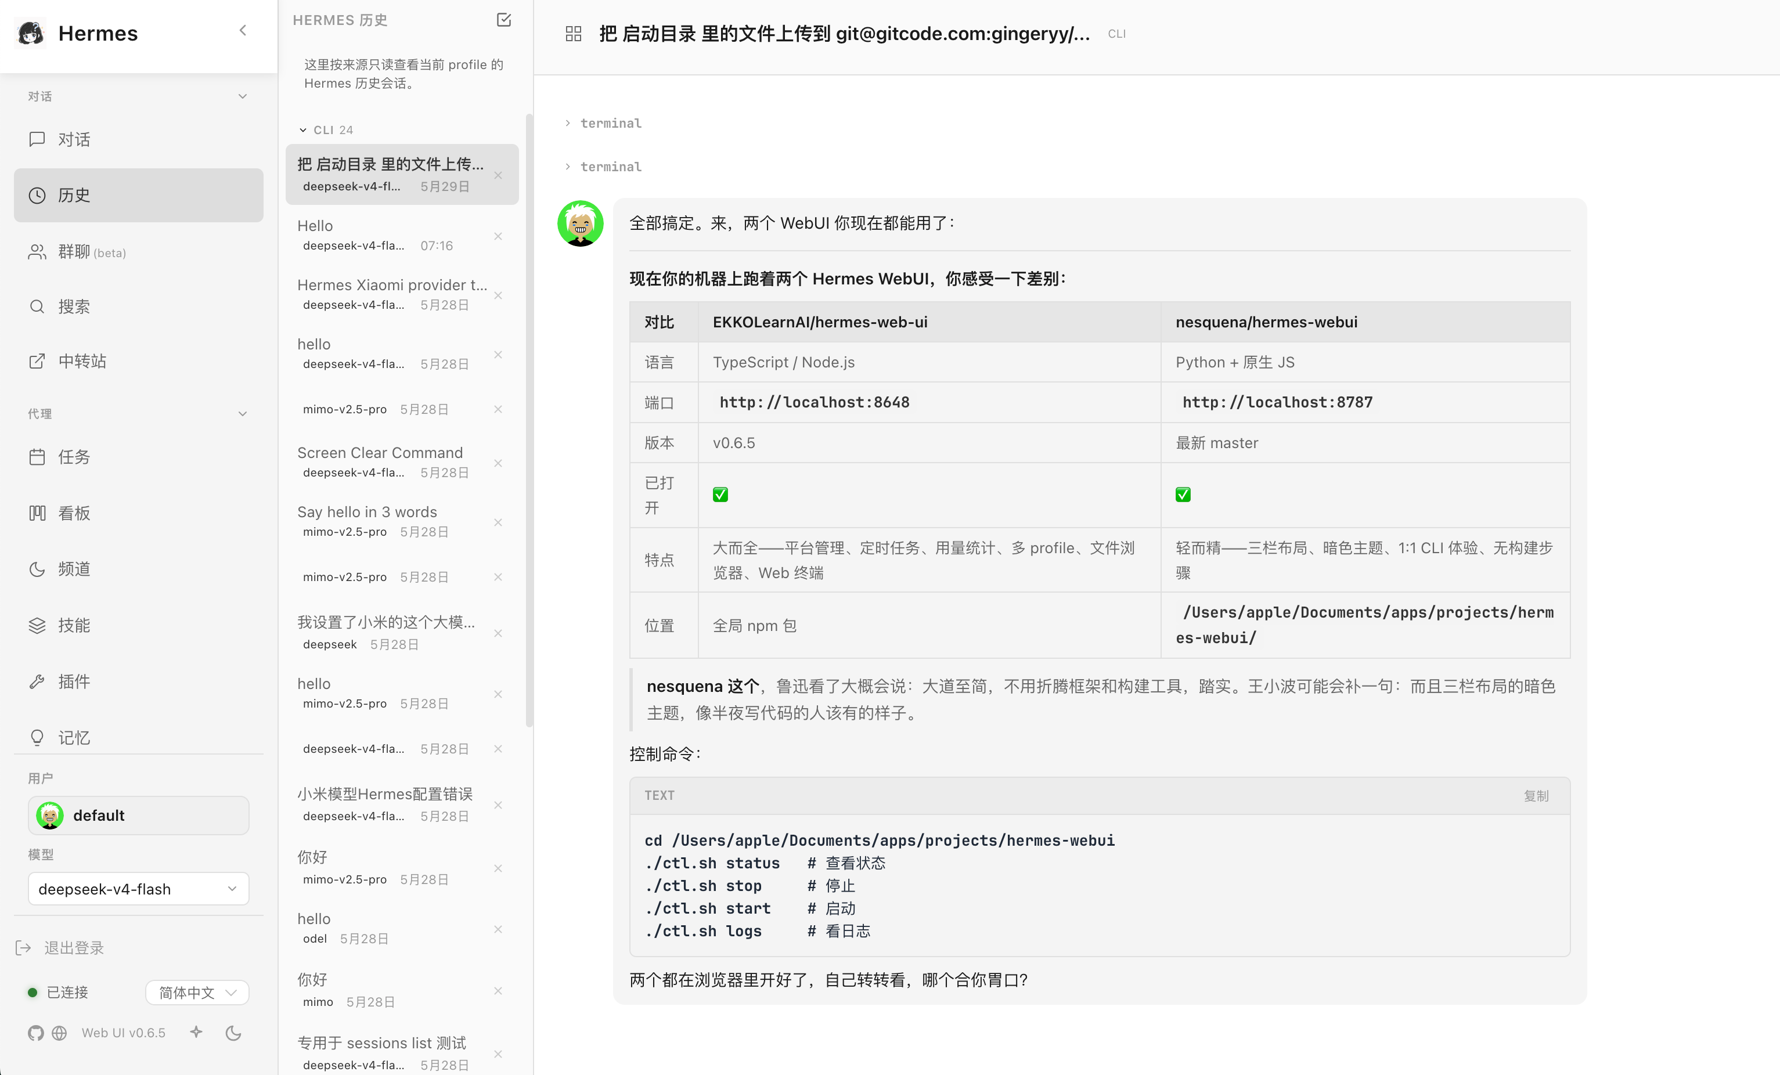Select the 历史 history menu item
Viewport: 1780px width, 1075px height.
(x=138, y=195)
